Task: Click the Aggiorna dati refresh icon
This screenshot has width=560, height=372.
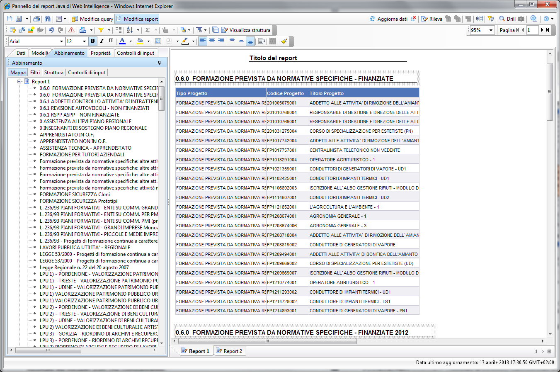Action: 388,19
